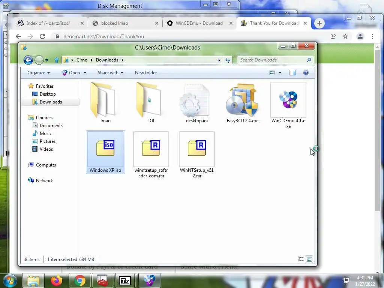Expand the Open button dropdown arrow
The height and width of the screenshot is (288, 384).
pyautogui.click(x=85, y=73)
